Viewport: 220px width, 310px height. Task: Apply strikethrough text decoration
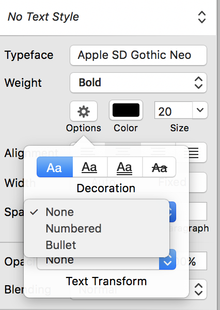click(x=159, y=167)
